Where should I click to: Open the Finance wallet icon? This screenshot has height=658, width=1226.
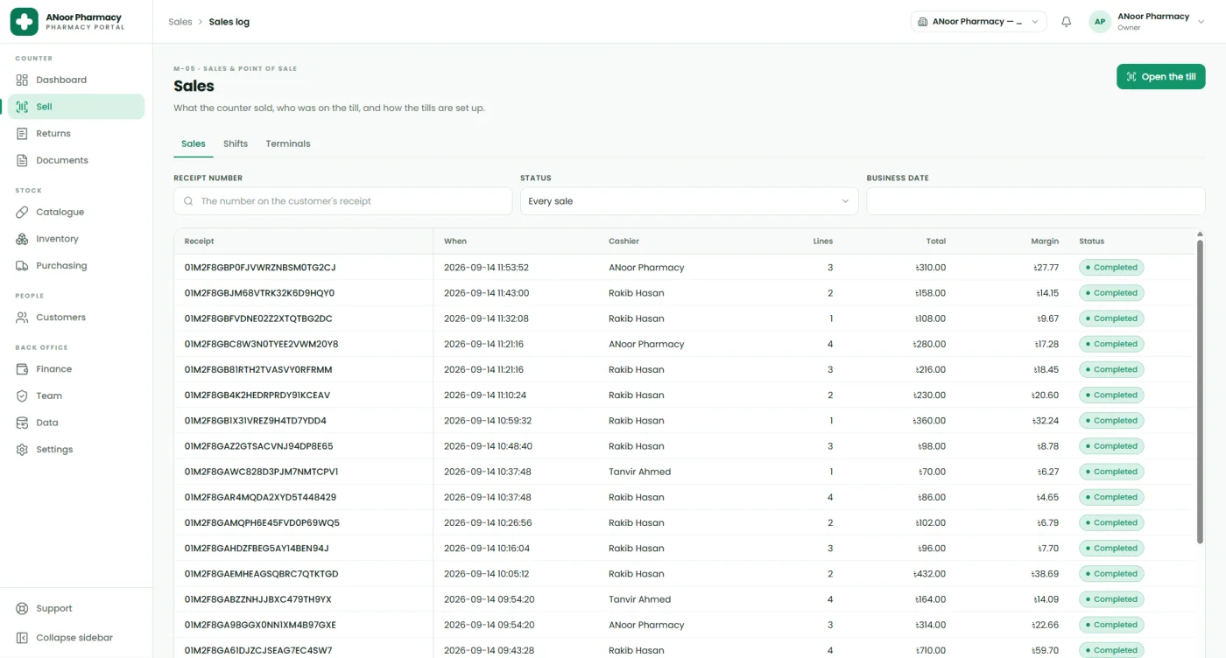[x=22, y=369]
